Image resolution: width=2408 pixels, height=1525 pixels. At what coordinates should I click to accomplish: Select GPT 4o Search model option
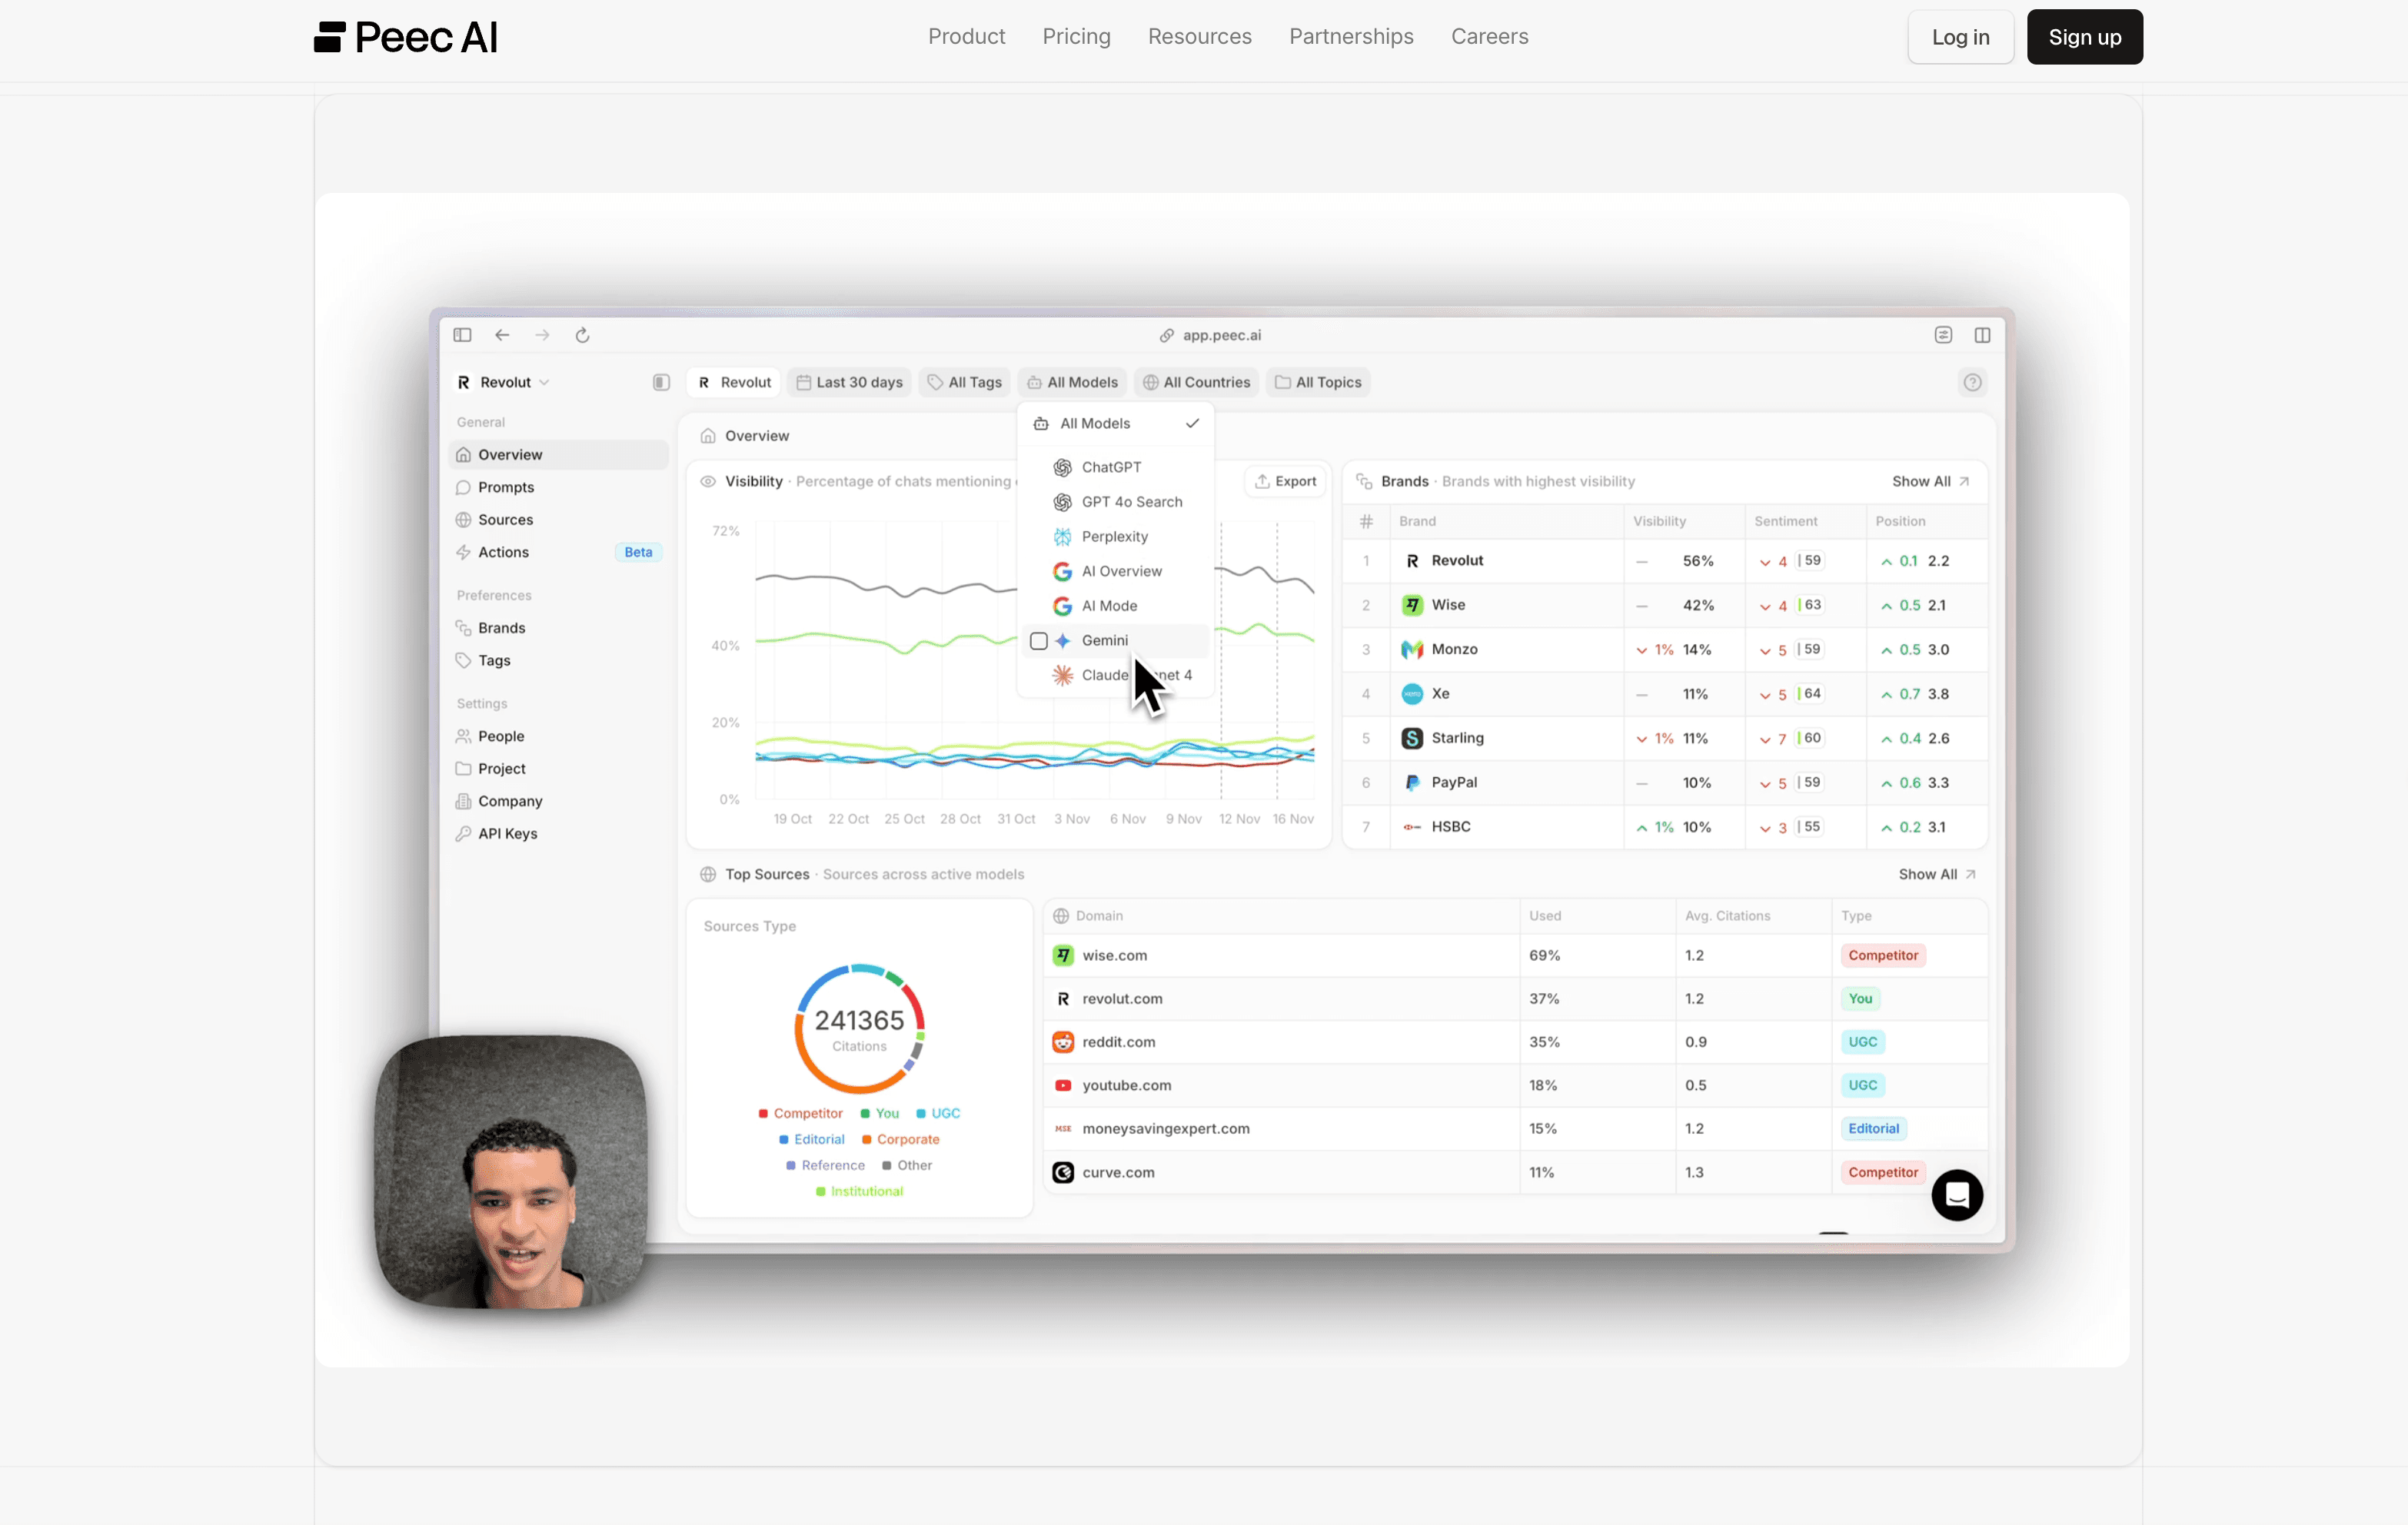click(1115, 502)
